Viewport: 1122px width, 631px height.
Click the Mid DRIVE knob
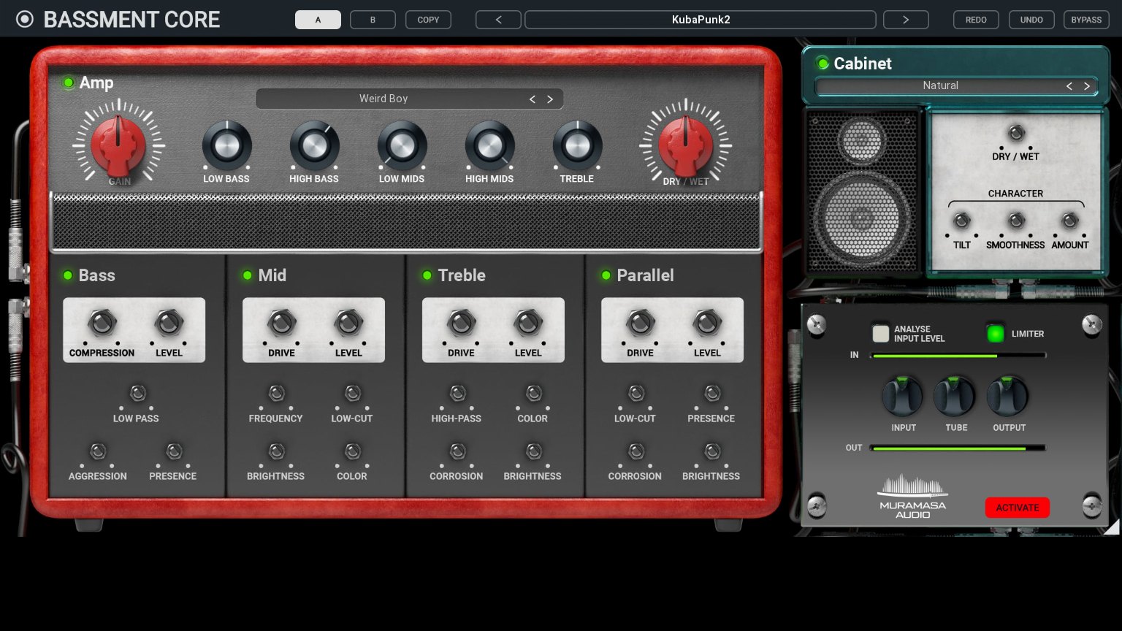281,322
